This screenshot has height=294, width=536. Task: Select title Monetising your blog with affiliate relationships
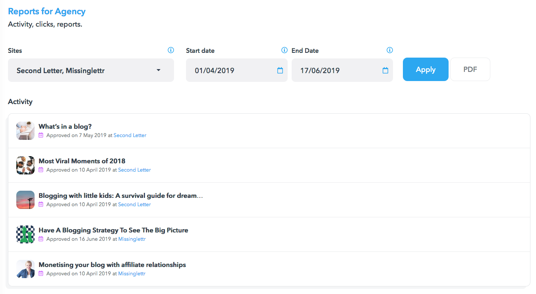click(x=112, y=265)
